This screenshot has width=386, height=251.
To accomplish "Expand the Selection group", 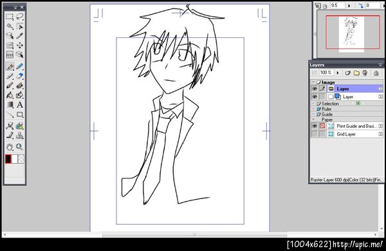I will click(313, 103).
